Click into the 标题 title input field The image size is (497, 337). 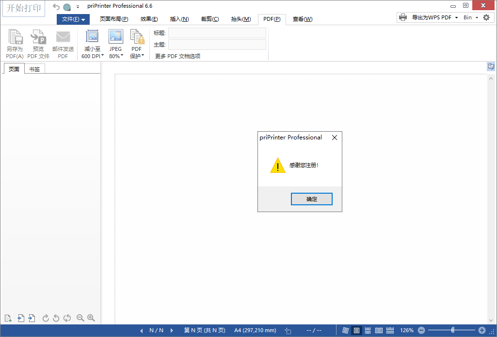coord(217,33)
